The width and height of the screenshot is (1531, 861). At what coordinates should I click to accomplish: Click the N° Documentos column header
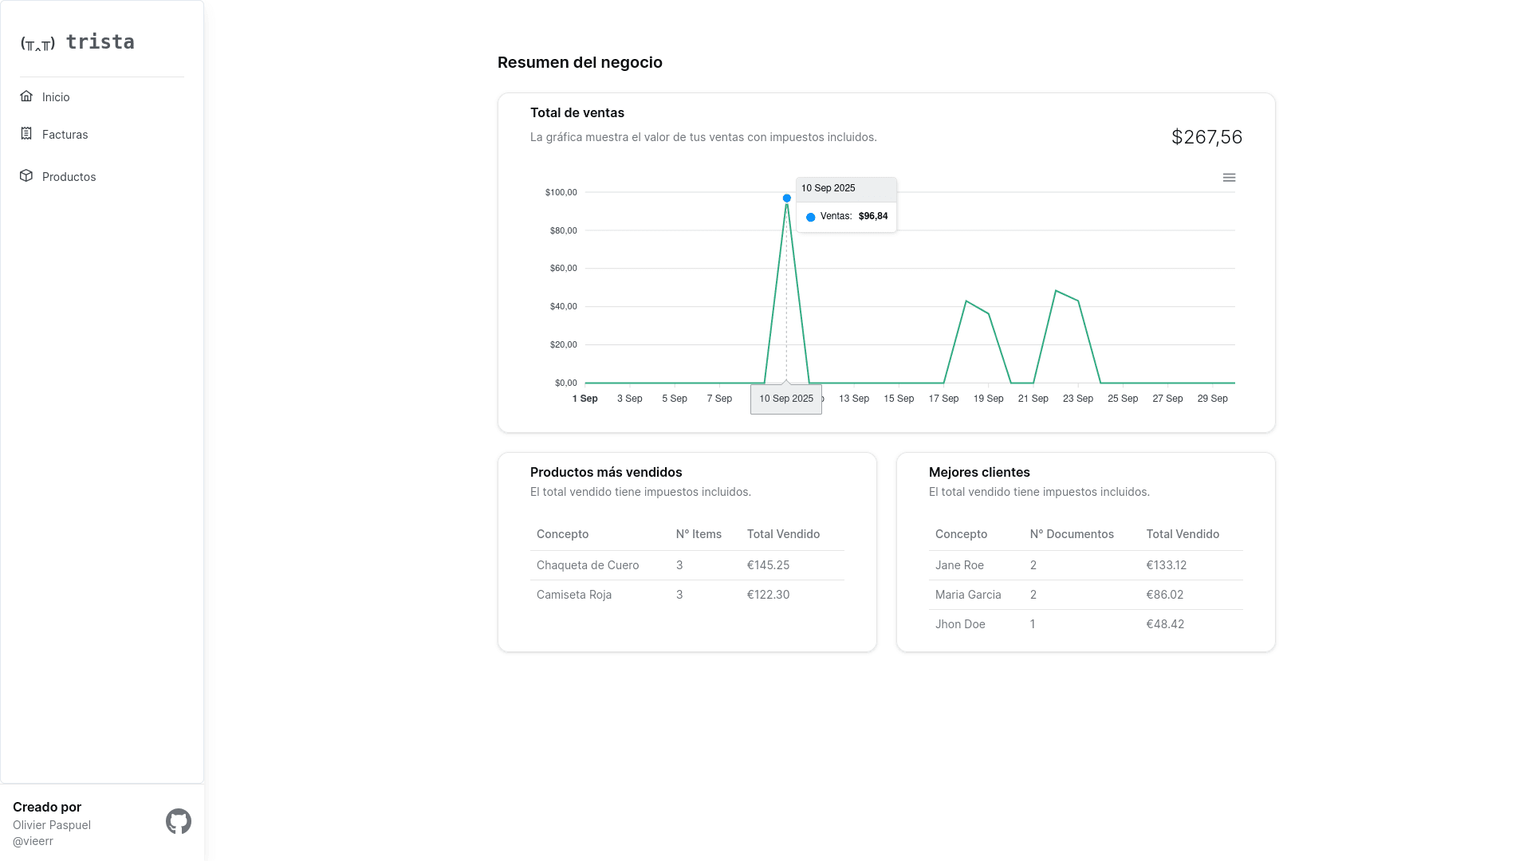(x=1071, y=534)
